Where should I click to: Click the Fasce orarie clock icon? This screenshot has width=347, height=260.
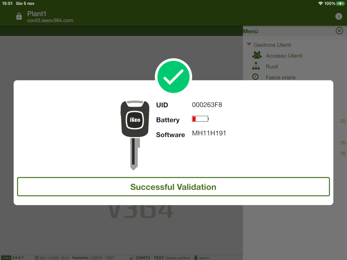pos(255,77)
